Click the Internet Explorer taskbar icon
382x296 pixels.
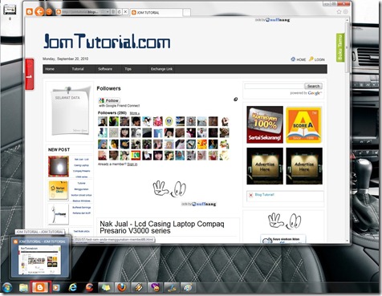click(72, 287)
